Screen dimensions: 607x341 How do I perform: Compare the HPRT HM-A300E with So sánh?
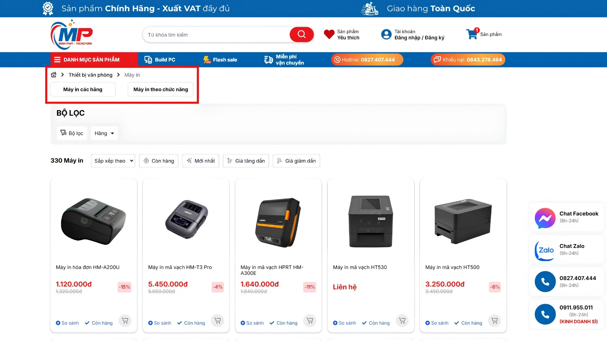click(x=252, y=323)
